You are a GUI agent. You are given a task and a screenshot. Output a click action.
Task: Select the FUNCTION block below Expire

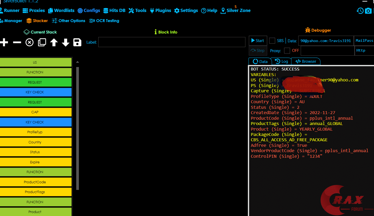36,172
